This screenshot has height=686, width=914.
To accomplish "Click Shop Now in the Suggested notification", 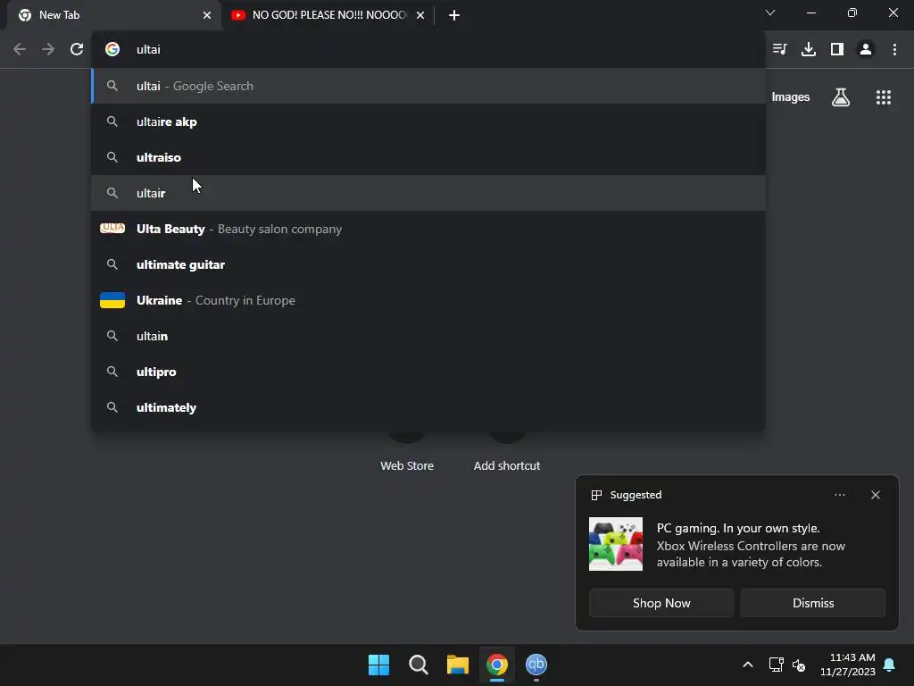I will 661,603.
